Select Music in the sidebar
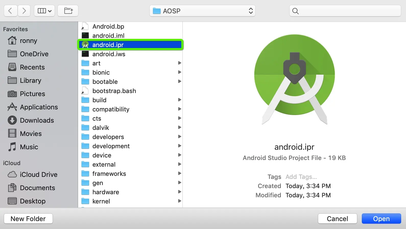 [23, 147]
